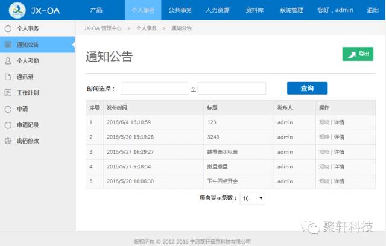Switch to the 系统管理 menu
Viewport: 386px width, 246px height.
click(x=292, y=10)
